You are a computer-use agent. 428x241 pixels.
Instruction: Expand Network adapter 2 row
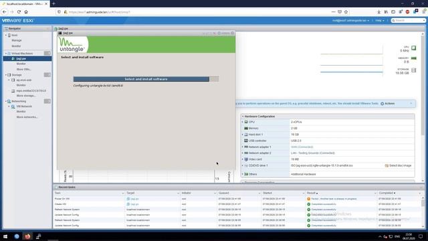(242, 153)
